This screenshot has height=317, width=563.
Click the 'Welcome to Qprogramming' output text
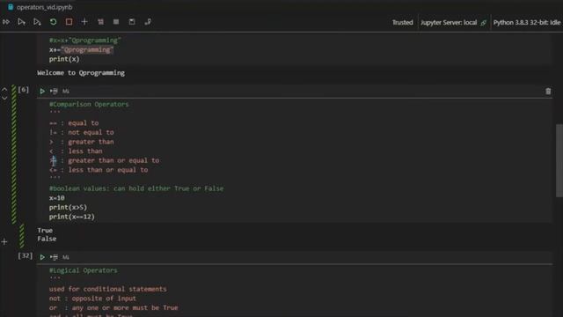point(81,73)
